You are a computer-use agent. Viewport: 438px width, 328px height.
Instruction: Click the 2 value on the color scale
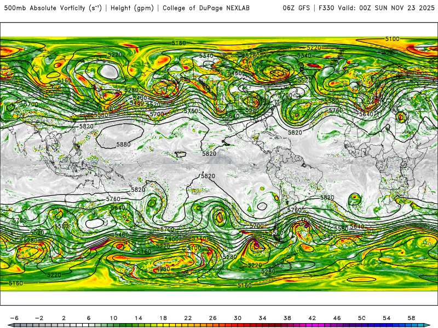pos(64,318)
